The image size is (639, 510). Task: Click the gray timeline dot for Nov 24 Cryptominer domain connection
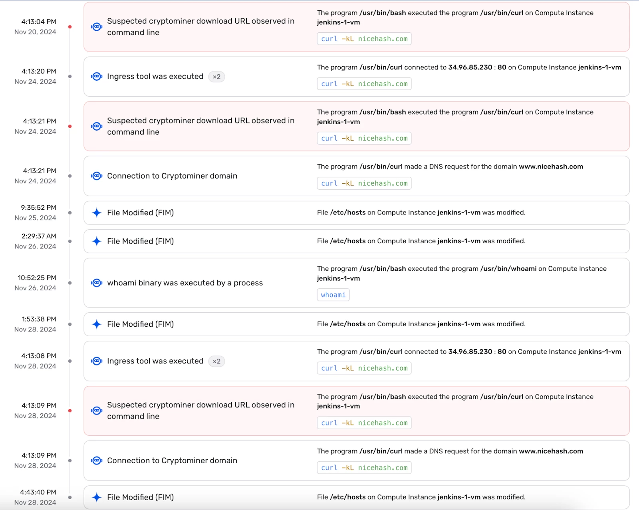pos(70,176)
